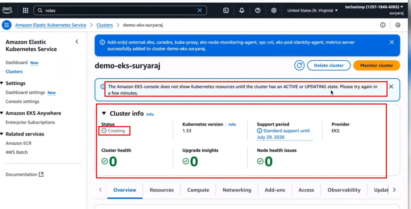Dismiss the Kubernetes resources info notice
Image resolution: width=411 pixels, height=209 pixels.
[391, 86]
